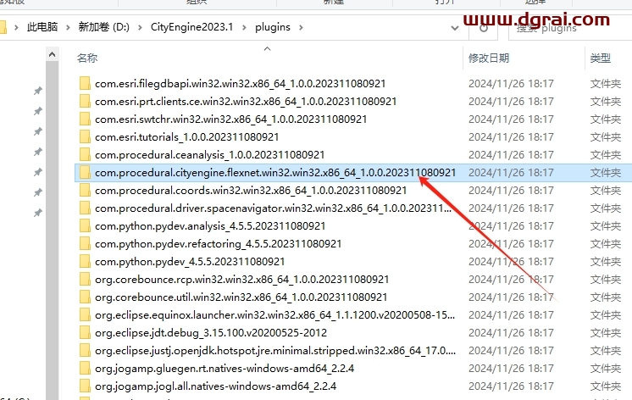Screen dimensions: 632x400
Task: Sort by 类型 column header
Action: pyautogui.click(x=600, y=58)
